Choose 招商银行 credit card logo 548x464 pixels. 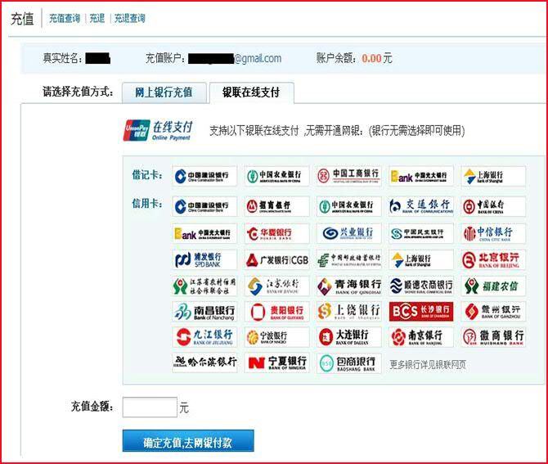(276, 206)
